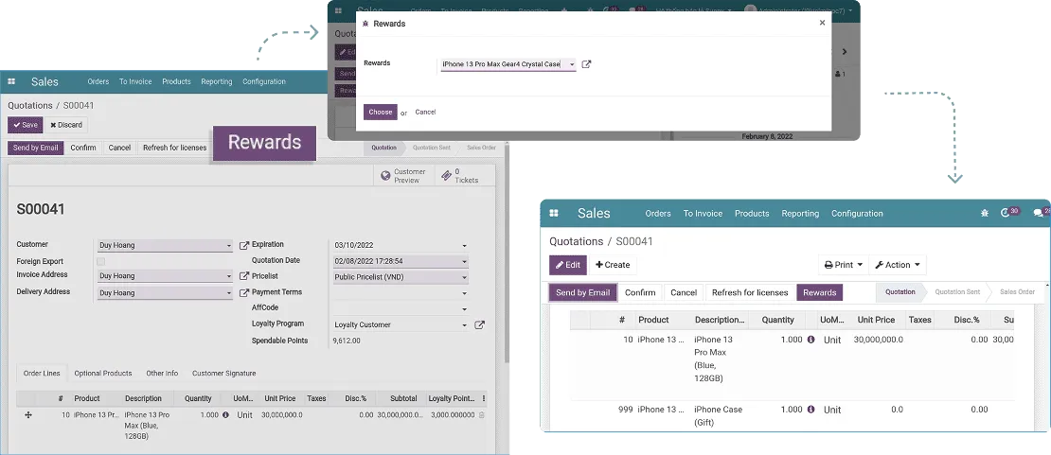Open external link beside Delivery Address field
The width and height of the screenshot is (1051, 455).
coord(244,293)
